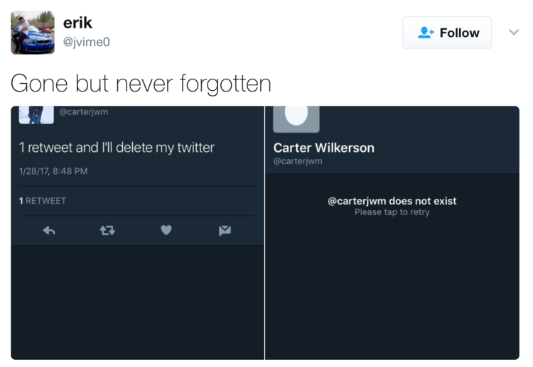This screenshot has height=367, width=533.
Task: Click the @carterjwm handle above the retweet tweet
Action: point(83,111)
